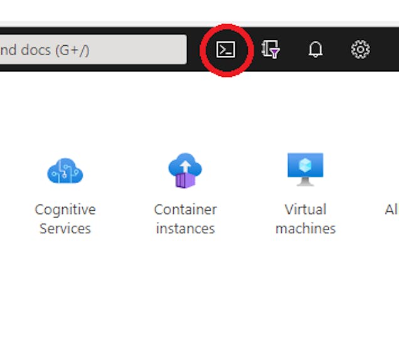This screenshot has width=399, height=348.
Task: Open the Directories and subscriptions filter icon
Action: (270, 50)
